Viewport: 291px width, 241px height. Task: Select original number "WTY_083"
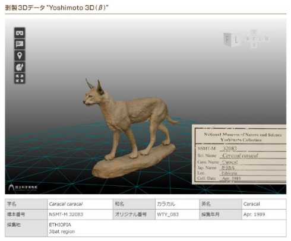(167, 214)
